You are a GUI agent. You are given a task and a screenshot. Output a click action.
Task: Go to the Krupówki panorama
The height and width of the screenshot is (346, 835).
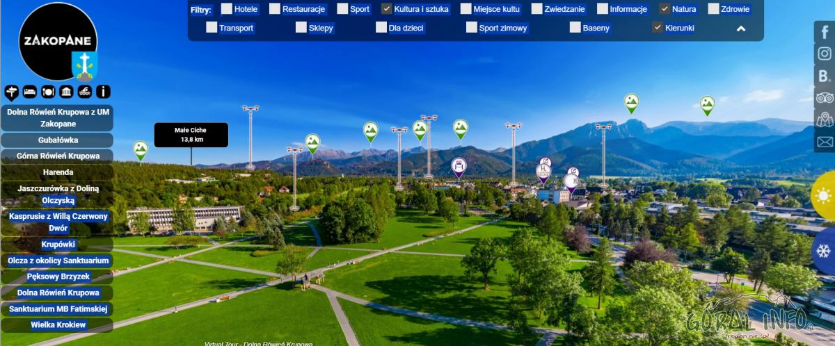[x=57, y=245]
